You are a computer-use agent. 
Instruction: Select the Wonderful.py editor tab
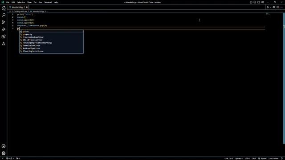point(18,7)
